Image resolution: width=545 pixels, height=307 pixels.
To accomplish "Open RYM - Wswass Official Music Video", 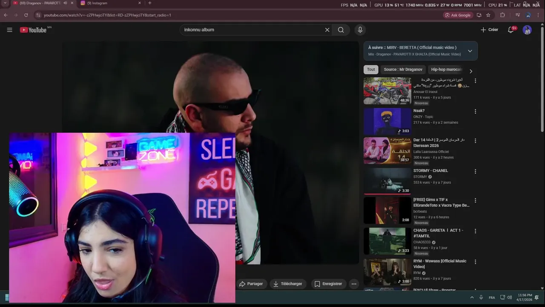I will (x=439, y=264).
